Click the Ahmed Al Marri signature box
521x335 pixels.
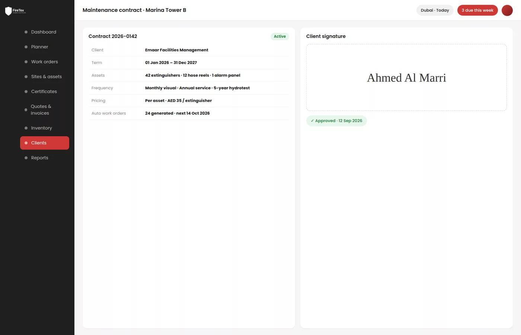pyautogui.click(x=406, y=77)
